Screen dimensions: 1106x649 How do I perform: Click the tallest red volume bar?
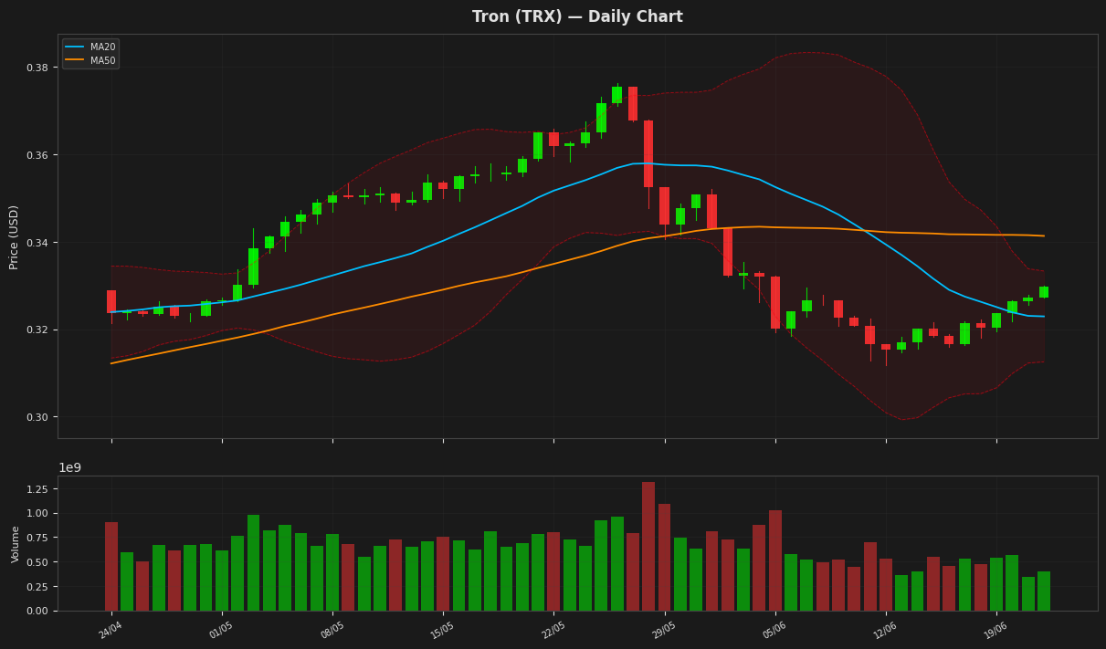[x=648, y=546]
